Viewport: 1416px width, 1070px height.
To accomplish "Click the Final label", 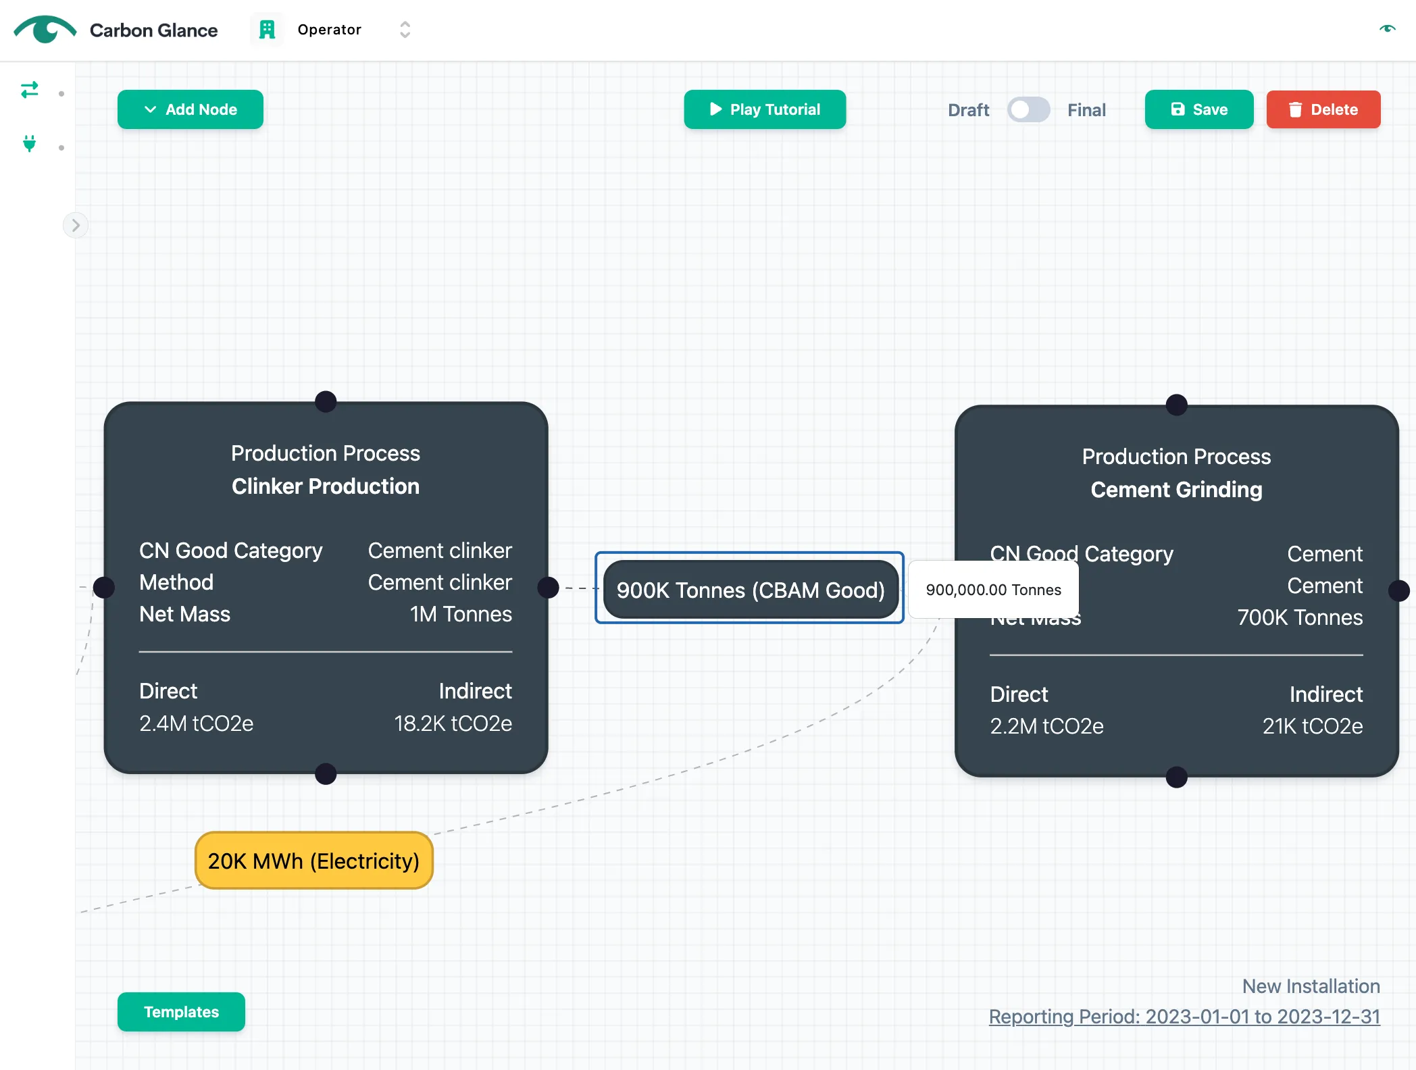I will tap(1086, 110).
